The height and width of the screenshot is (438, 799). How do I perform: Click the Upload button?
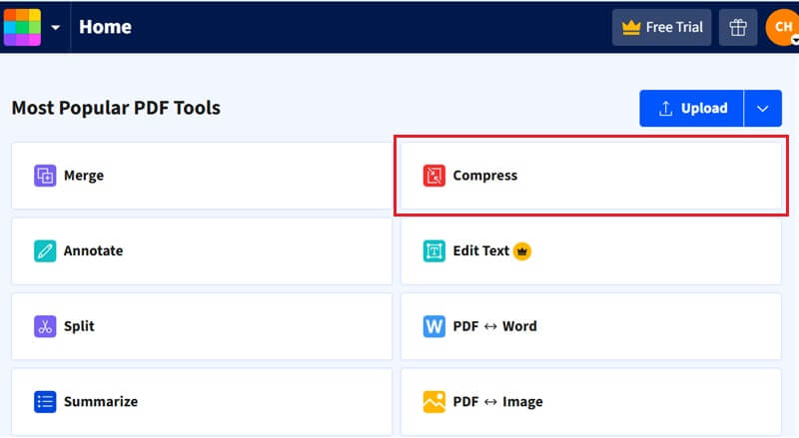click(x=691, y=108)
